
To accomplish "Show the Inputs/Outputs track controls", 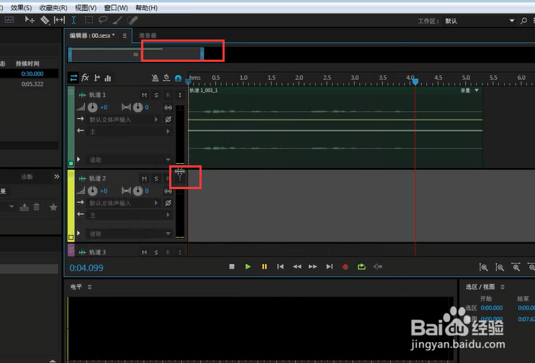I will [73, 78].
